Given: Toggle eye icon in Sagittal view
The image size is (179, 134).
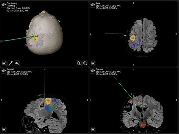Looking at the screenshot, I should coord(4,71).
